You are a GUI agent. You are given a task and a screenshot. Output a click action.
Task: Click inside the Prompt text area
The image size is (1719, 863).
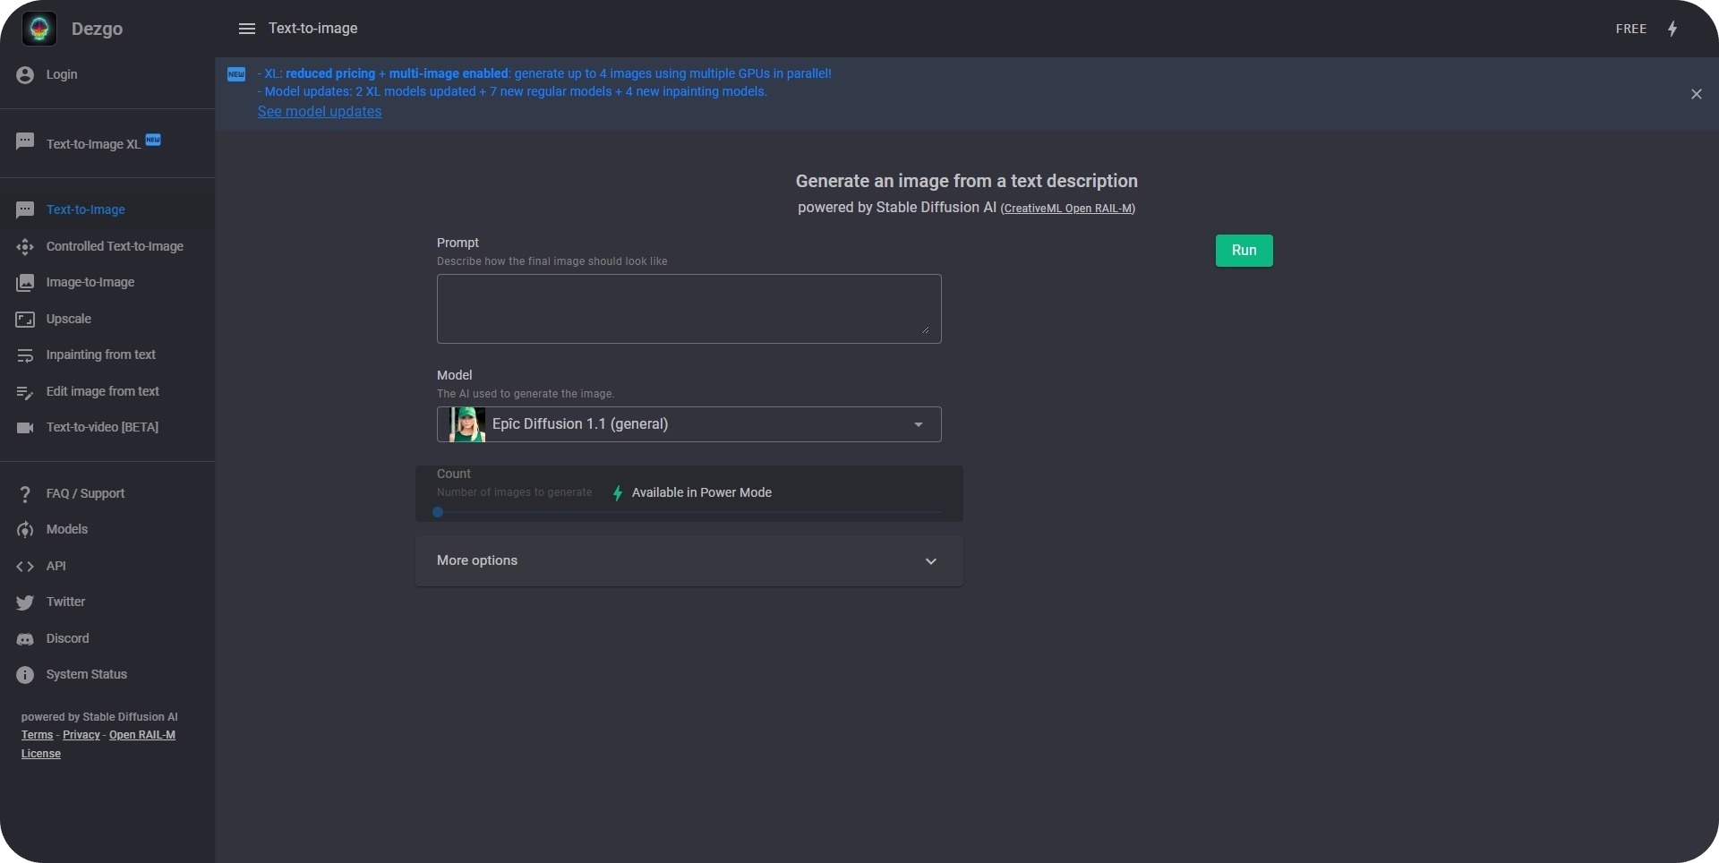(689, 309)
